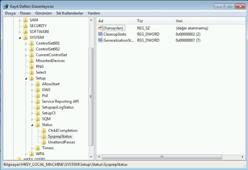Open the Dosya menu

coord(10,13)
